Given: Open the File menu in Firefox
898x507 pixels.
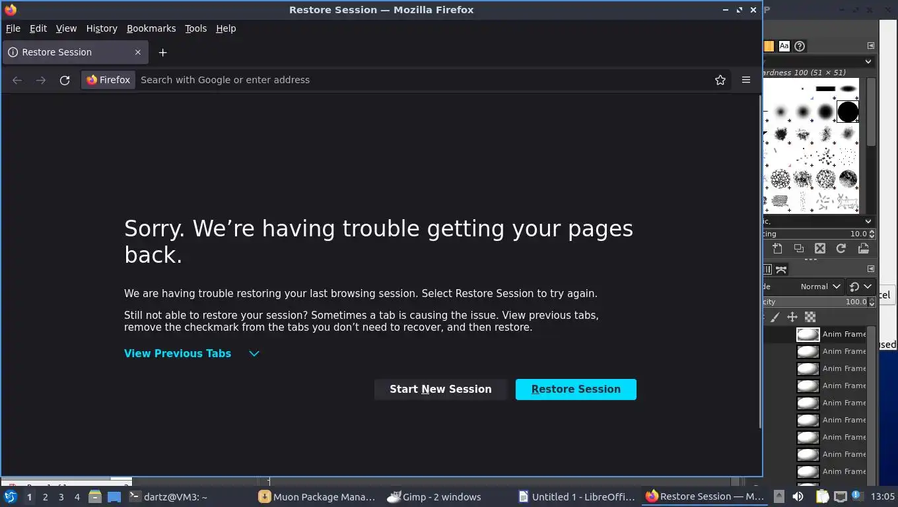Looking at the screenshot, I should 13,28.
